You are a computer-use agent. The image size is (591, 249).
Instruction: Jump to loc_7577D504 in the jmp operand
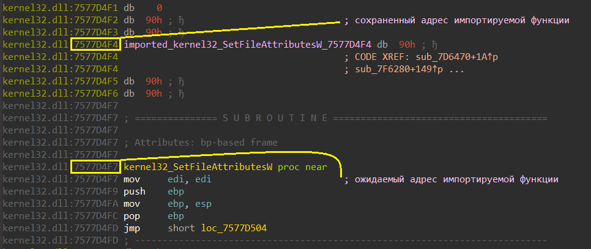[x=236, y=228]
